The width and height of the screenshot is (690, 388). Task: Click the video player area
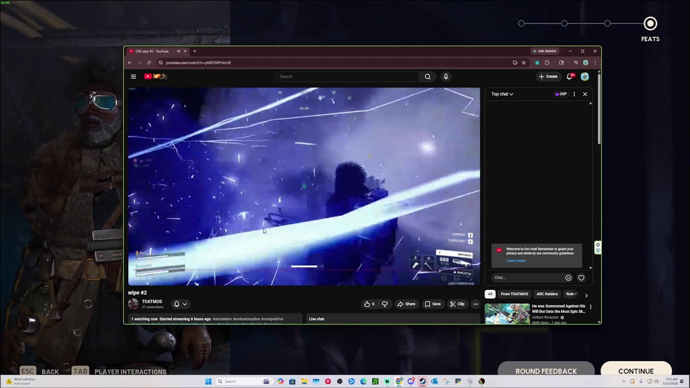pyautogui.click(x=304, y=186)
